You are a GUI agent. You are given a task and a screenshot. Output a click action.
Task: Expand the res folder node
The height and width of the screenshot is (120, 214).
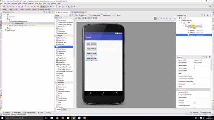pyautogui.click(x=5, y=28)
